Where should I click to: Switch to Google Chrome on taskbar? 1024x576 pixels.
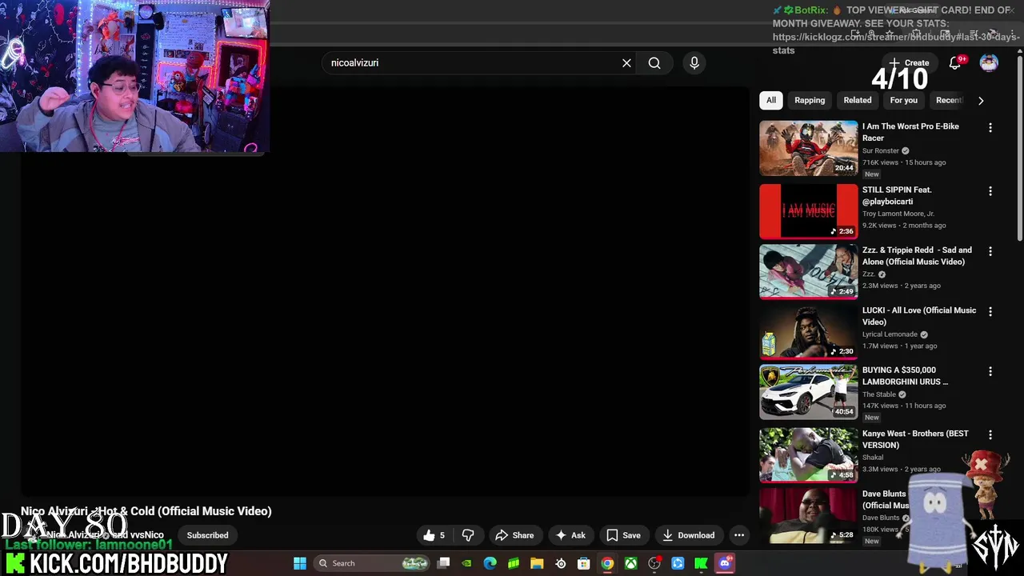click(x=607, y=563)
